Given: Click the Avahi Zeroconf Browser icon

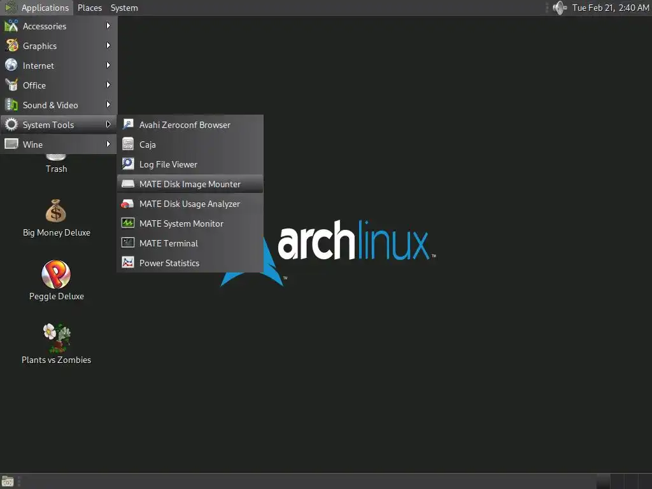Looking at the screenshot, I should [x=127, y=124].
